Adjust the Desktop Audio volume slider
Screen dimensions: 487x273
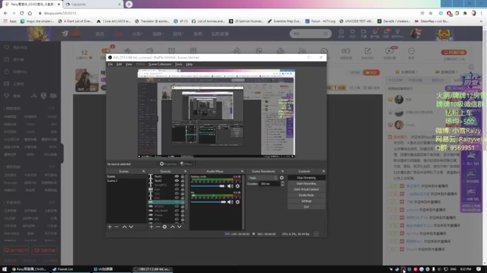pos(208,186)
